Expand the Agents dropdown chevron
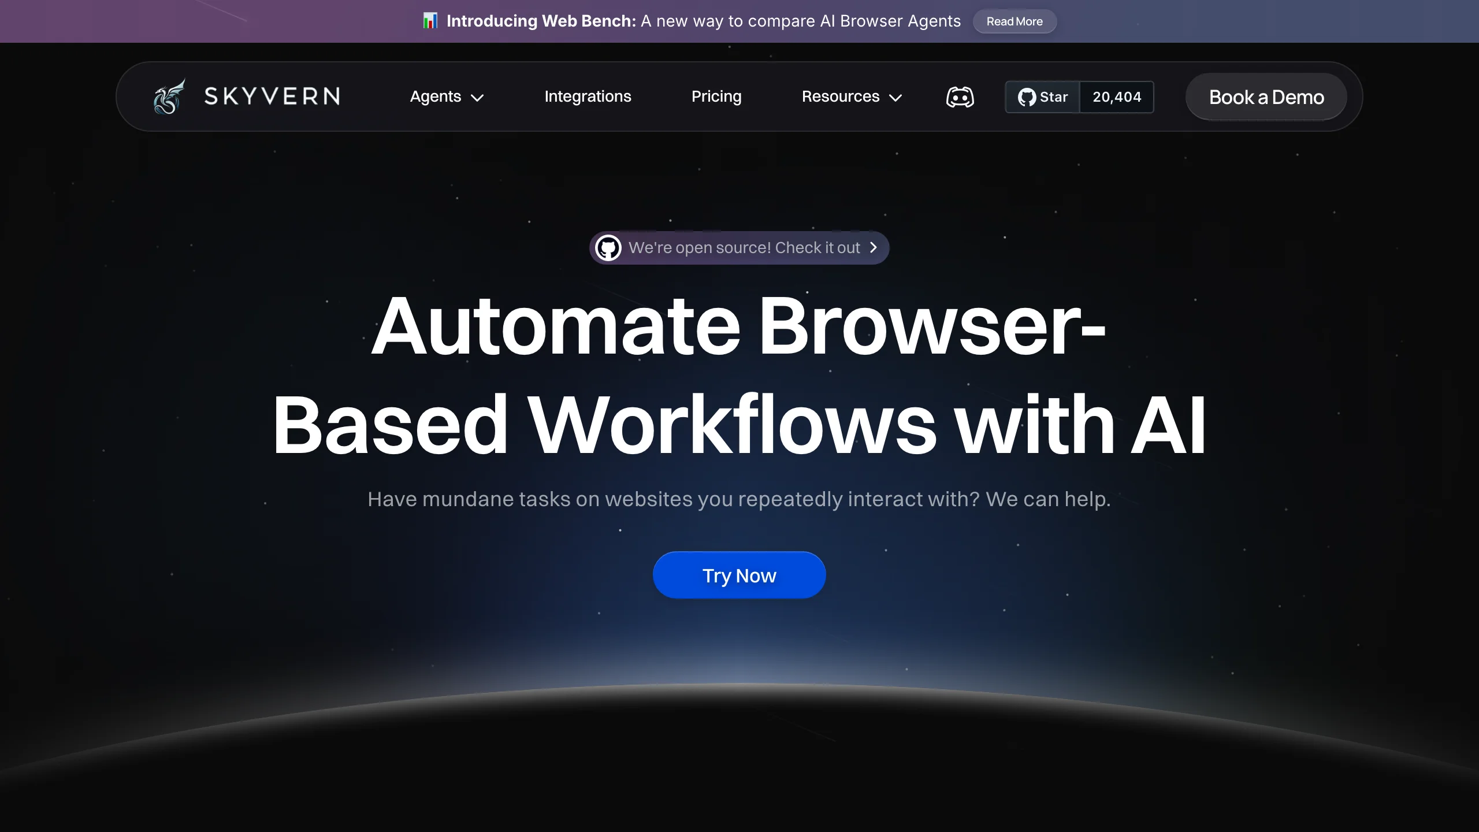The height and width of the screenshot is (832, 1479). tap(477, 98)
